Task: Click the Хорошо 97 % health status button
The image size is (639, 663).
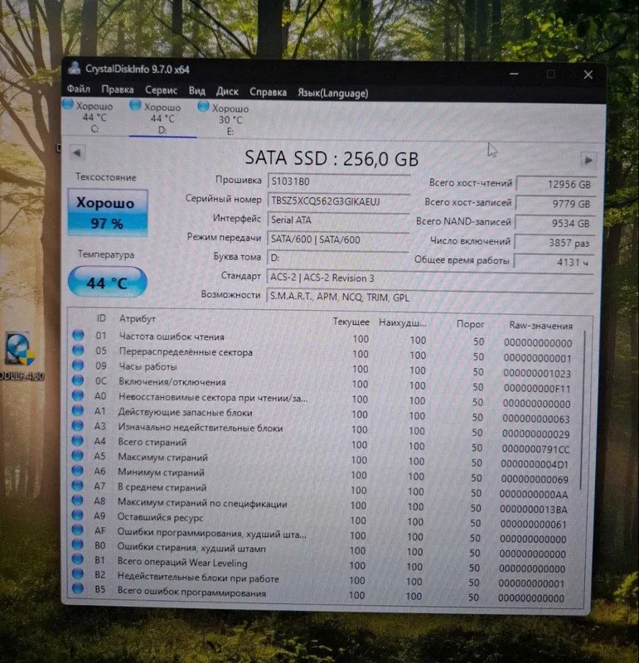Action: tap(108, 213)
